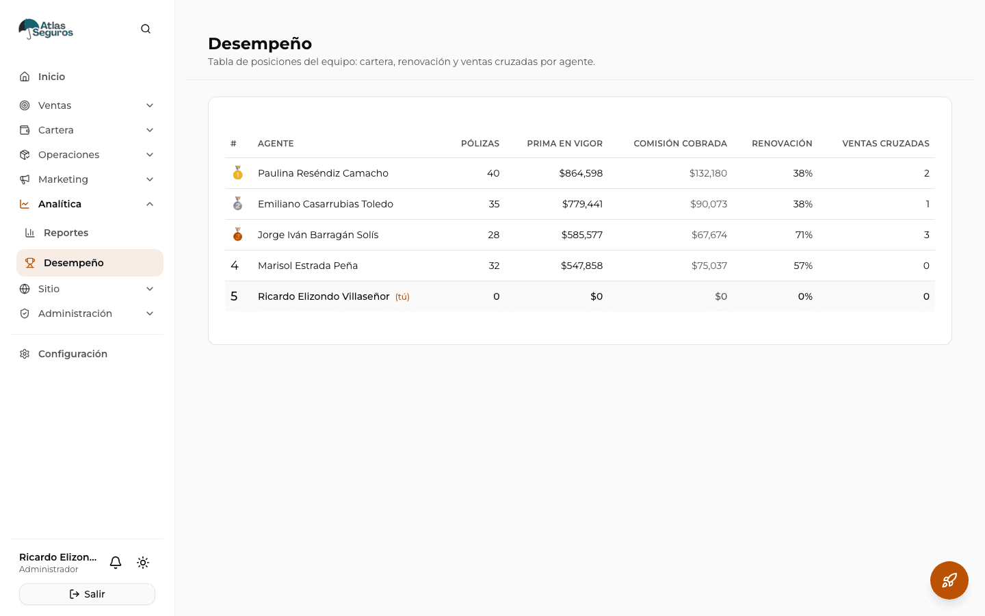Image resolution: width=985 pixels, height=616 pixels.
Task: Click the orange rocket floating button
Action: [949, 580]
